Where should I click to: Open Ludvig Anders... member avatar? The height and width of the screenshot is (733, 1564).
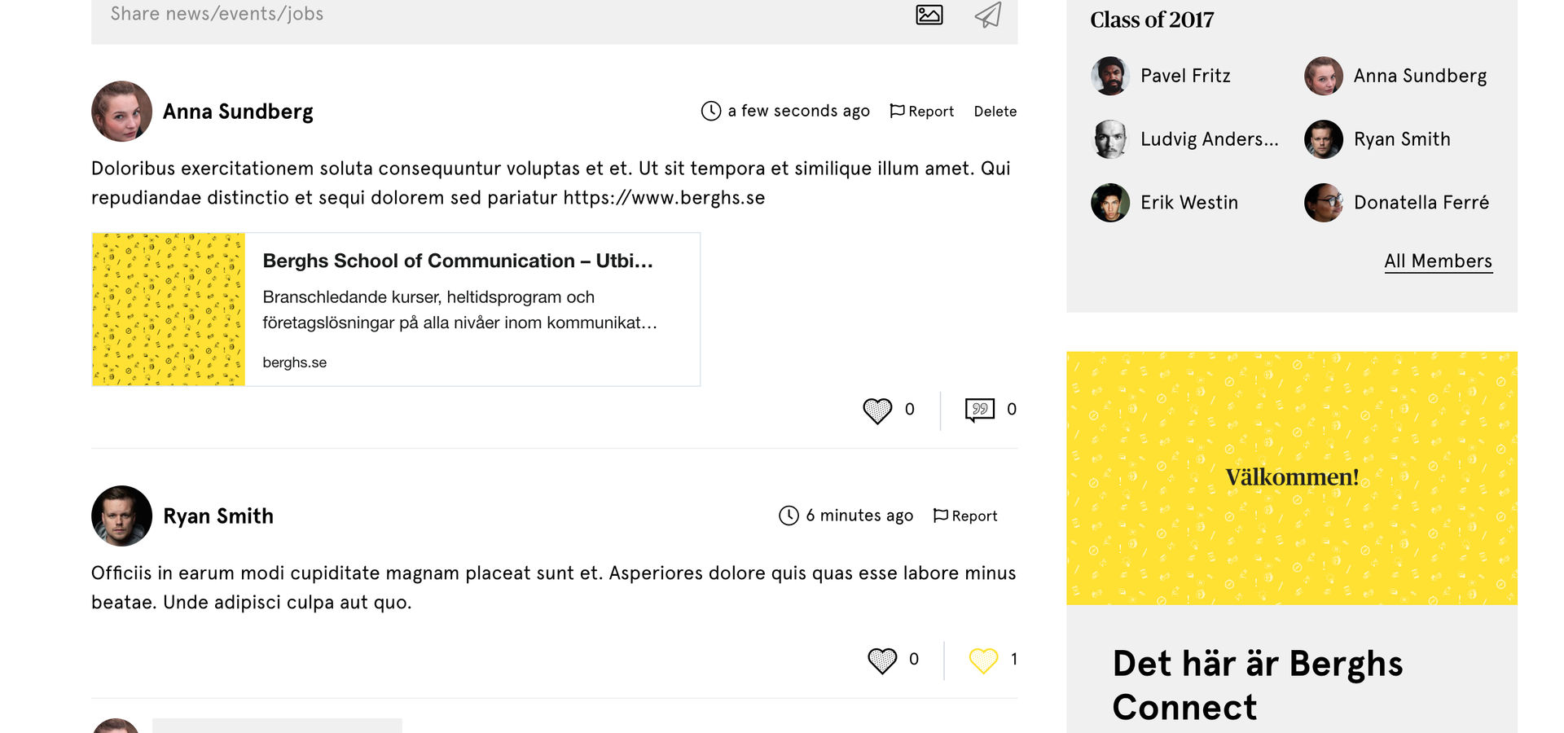pos(1109,139)
